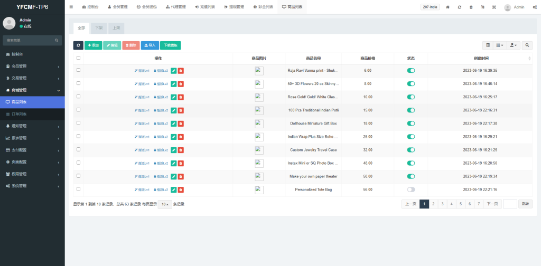The height and width of the screenshot is (266, 541).
Task: Open the columns grid dropdown
Action: click(499, 45)
